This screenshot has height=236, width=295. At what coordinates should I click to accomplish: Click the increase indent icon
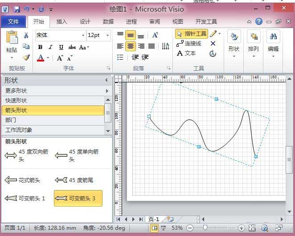(x=145, y=57)
